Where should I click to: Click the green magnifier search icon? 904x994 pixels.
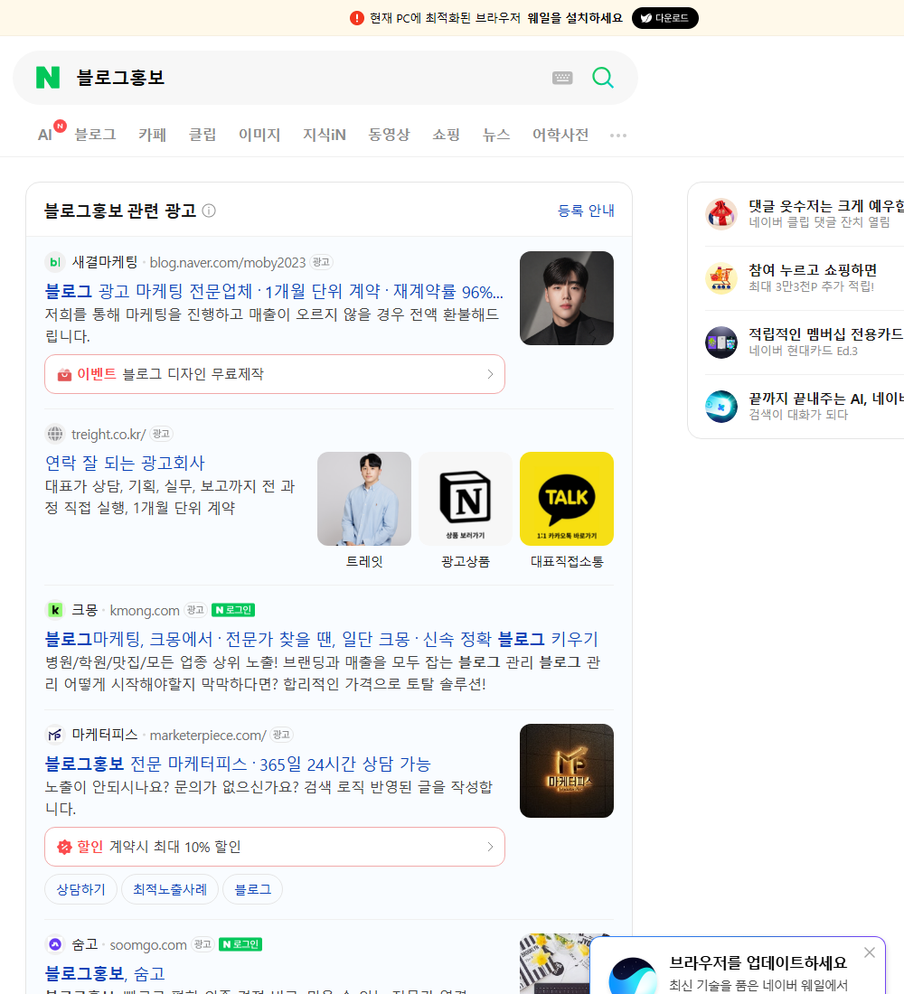(603, 78)
